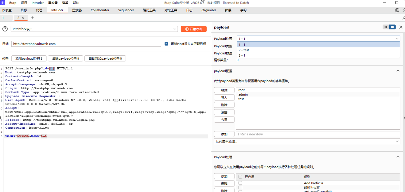405x192 pixels.
Task: Open the 帮助 menu
Action: (x=76, y=3)
